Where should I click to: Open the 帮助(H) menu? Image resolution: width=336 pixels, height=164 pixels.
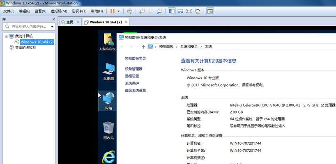tap(97, 11)
